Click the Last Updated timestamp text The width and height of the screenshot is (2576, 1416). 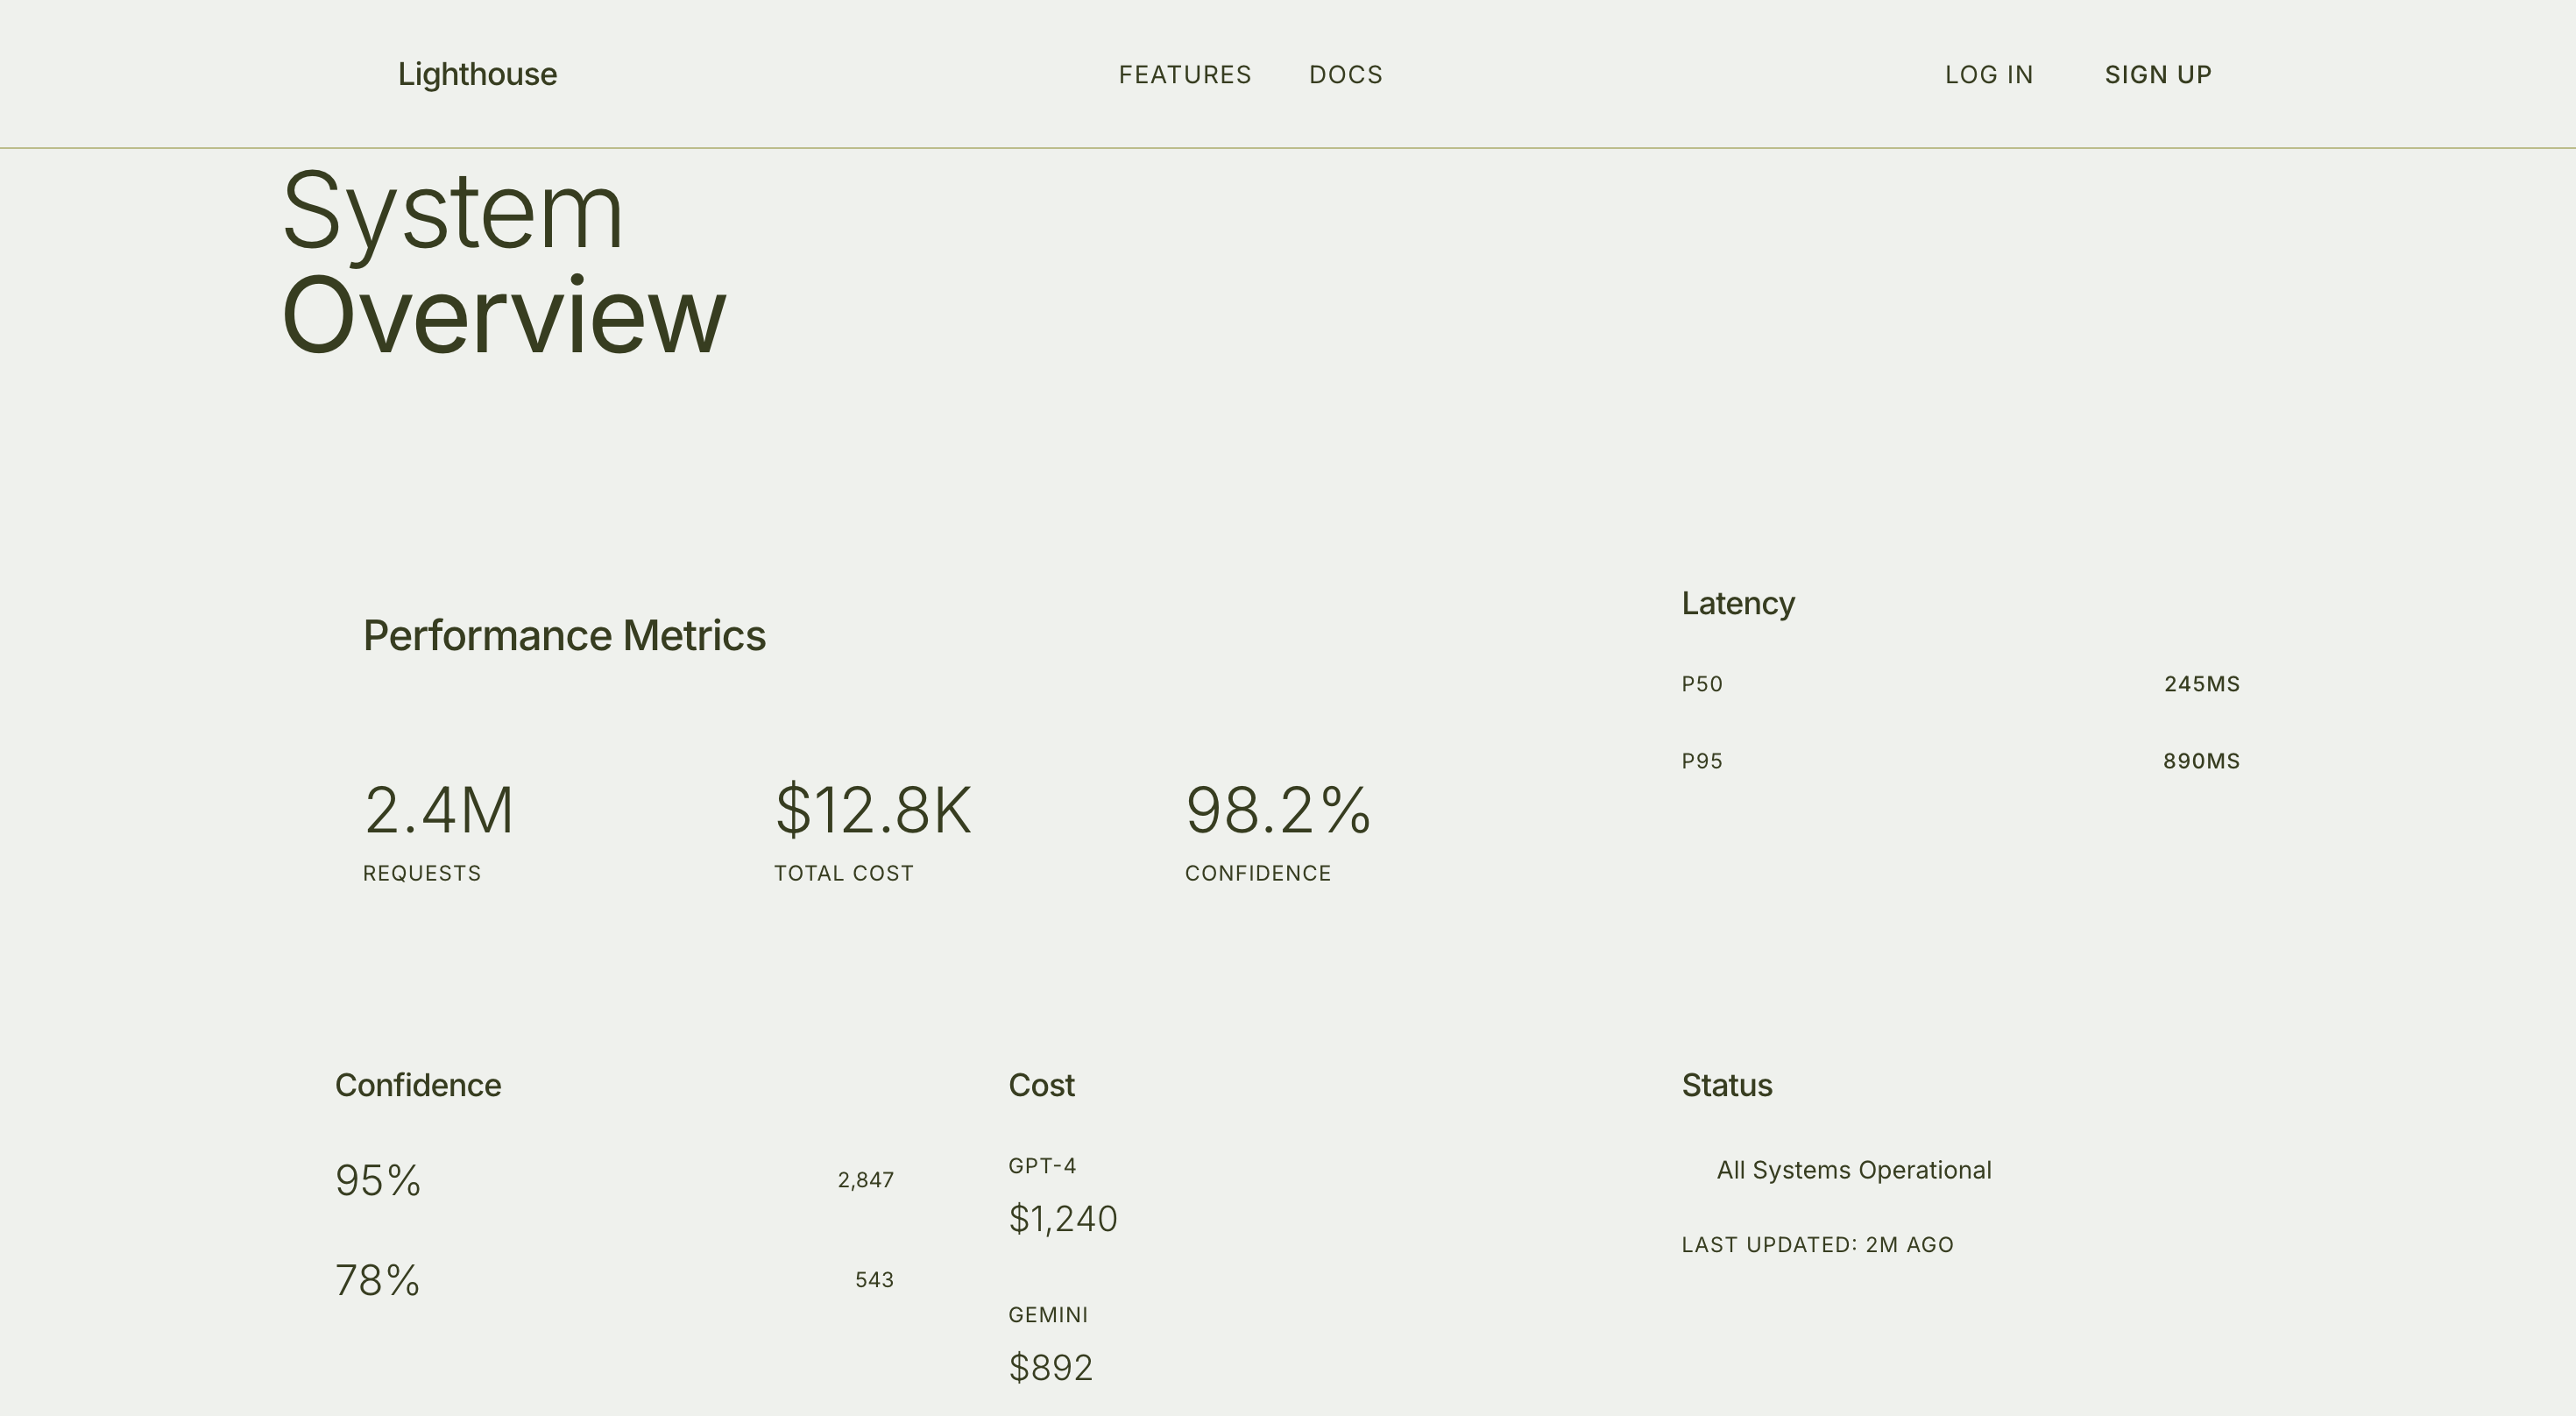pyautogui.click(x=1816, y=1245)
